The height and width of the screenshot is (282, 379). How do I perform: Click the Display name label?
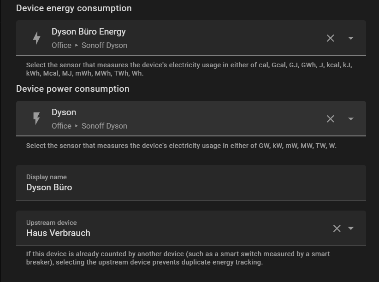46,177
